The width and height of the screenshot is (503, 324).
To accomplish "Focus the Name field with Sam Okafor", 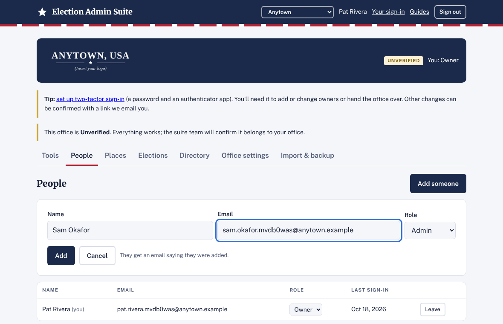I will pos(130,230).
